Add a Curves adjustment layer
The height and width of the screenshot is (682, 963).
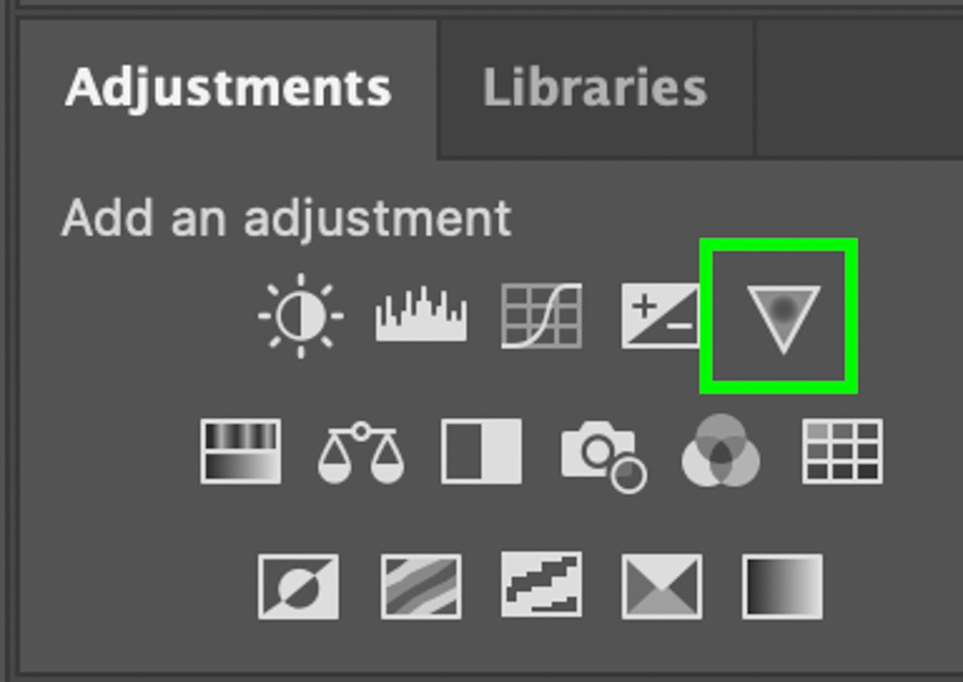coord(542,315)
